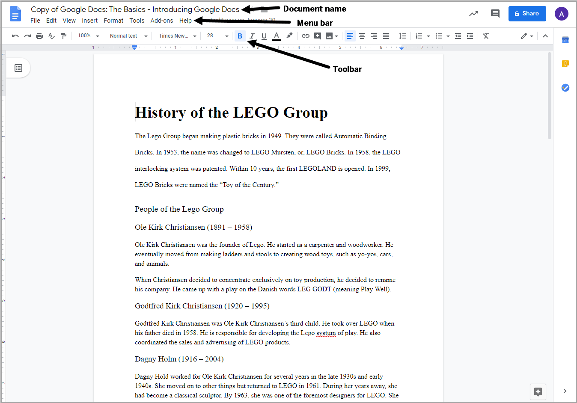Viewport: 577px width, 403px height.
Task: Click the Insert link icon
Action: (x=305, y=36)
